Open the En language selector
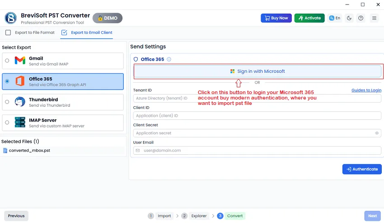Viewport: 384px width, 223px height. coord(335,18)
